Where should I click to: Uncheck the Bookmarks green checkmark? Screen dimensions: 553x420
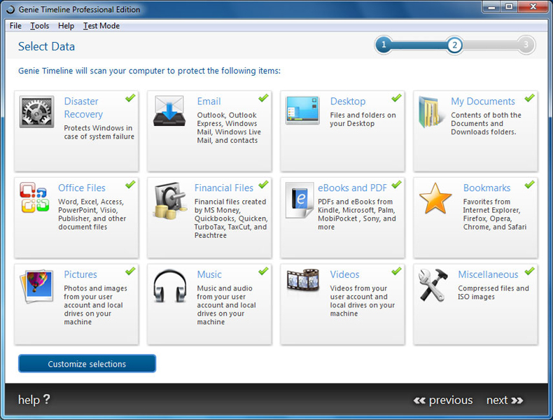coord(529,184)
